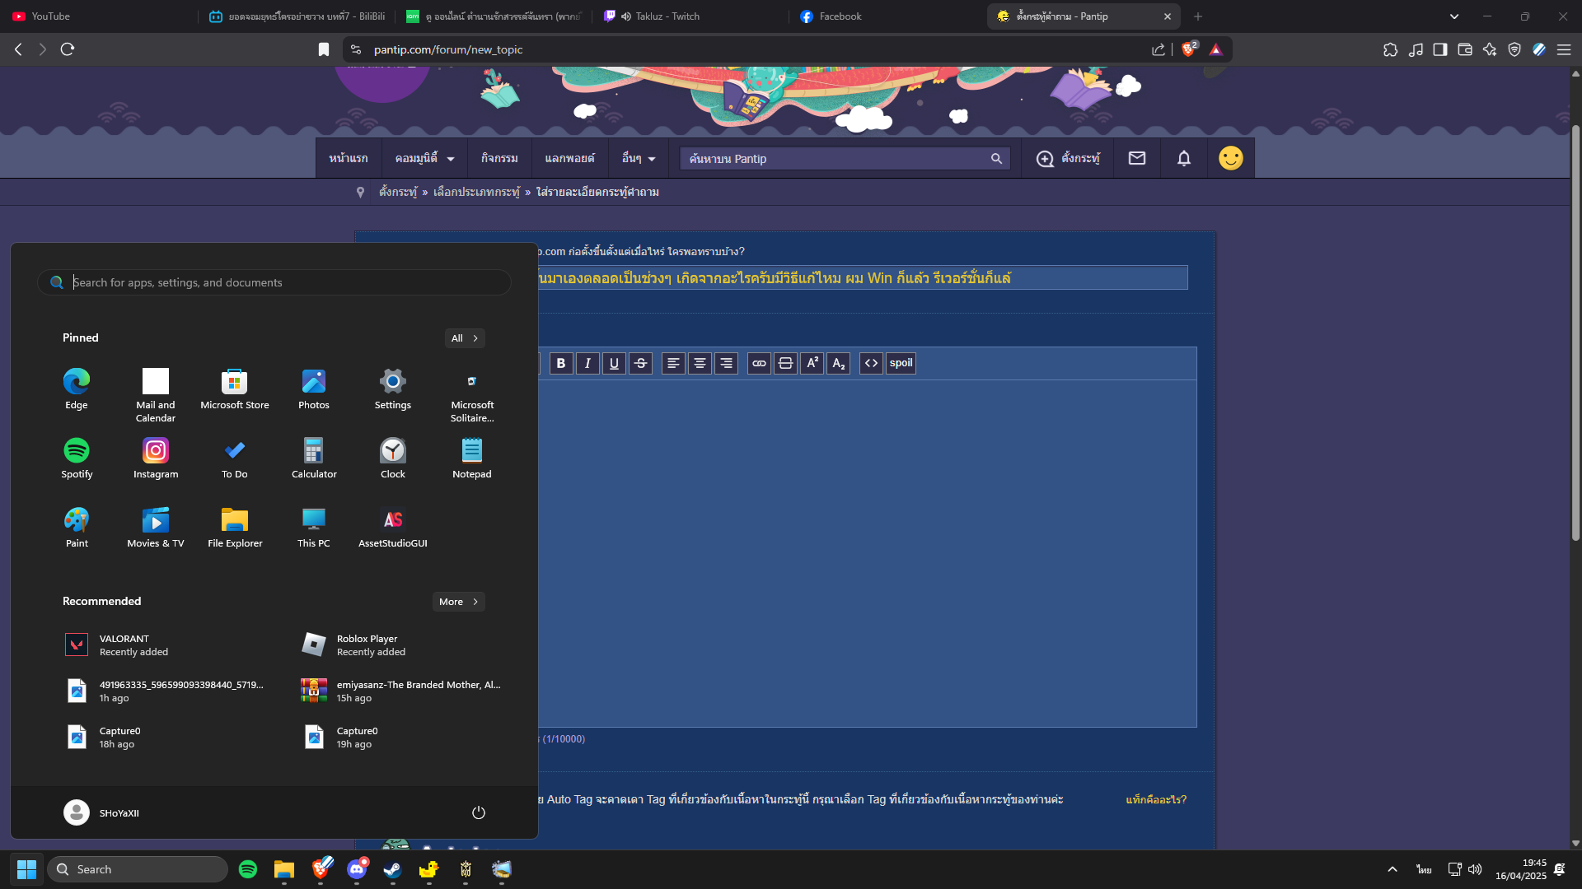Show hidden system tray icons
This screenshot has width=1582, height=889.
click(1392, 869)
